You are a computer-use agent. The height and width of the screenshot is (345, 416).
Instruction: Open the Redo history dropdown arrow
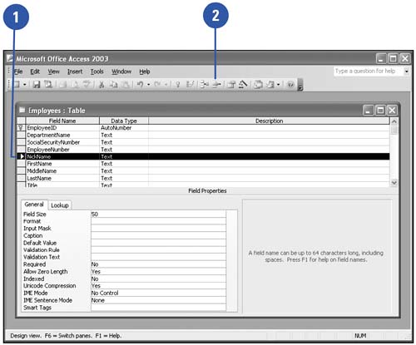click(x=166, y=84)
